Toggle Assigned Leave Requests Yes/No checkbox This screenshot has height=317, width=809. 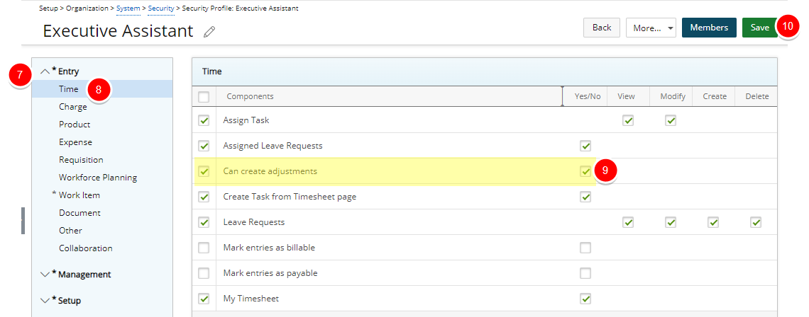tap(585, 146)
